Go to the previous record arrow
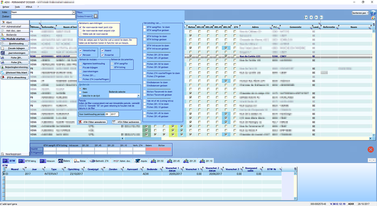 pyautogui.click(x=311, y=17)
